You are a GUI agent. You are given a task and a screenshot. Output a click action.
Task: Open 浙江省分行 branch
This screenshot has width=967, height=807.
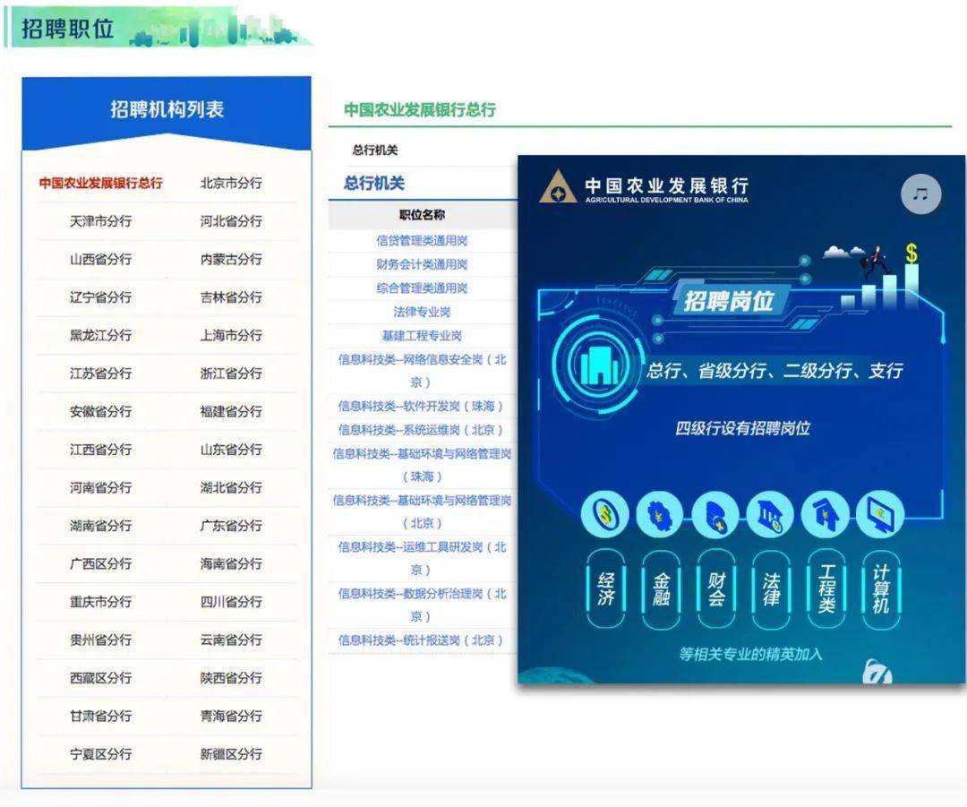231,373
